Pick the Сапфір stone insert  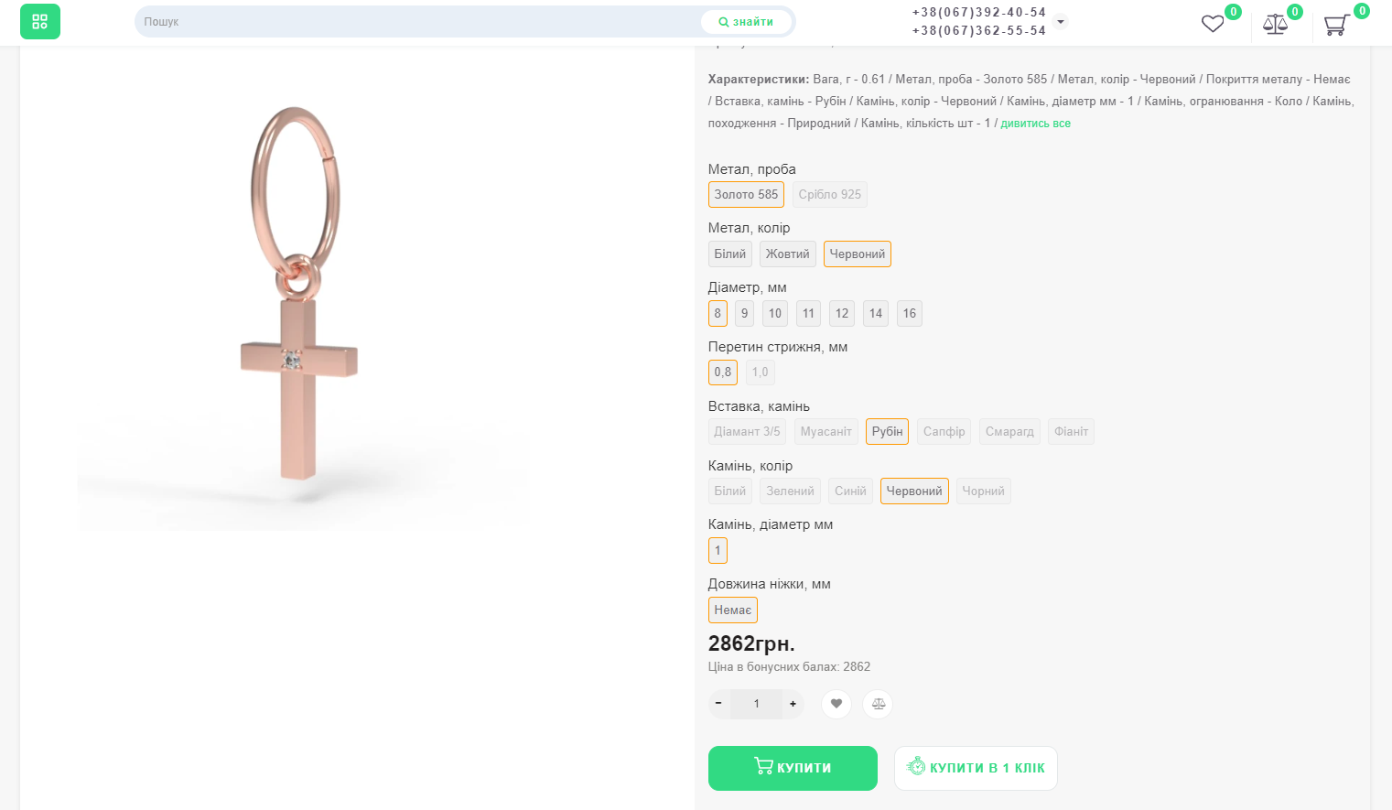click(x=944, y=432)
